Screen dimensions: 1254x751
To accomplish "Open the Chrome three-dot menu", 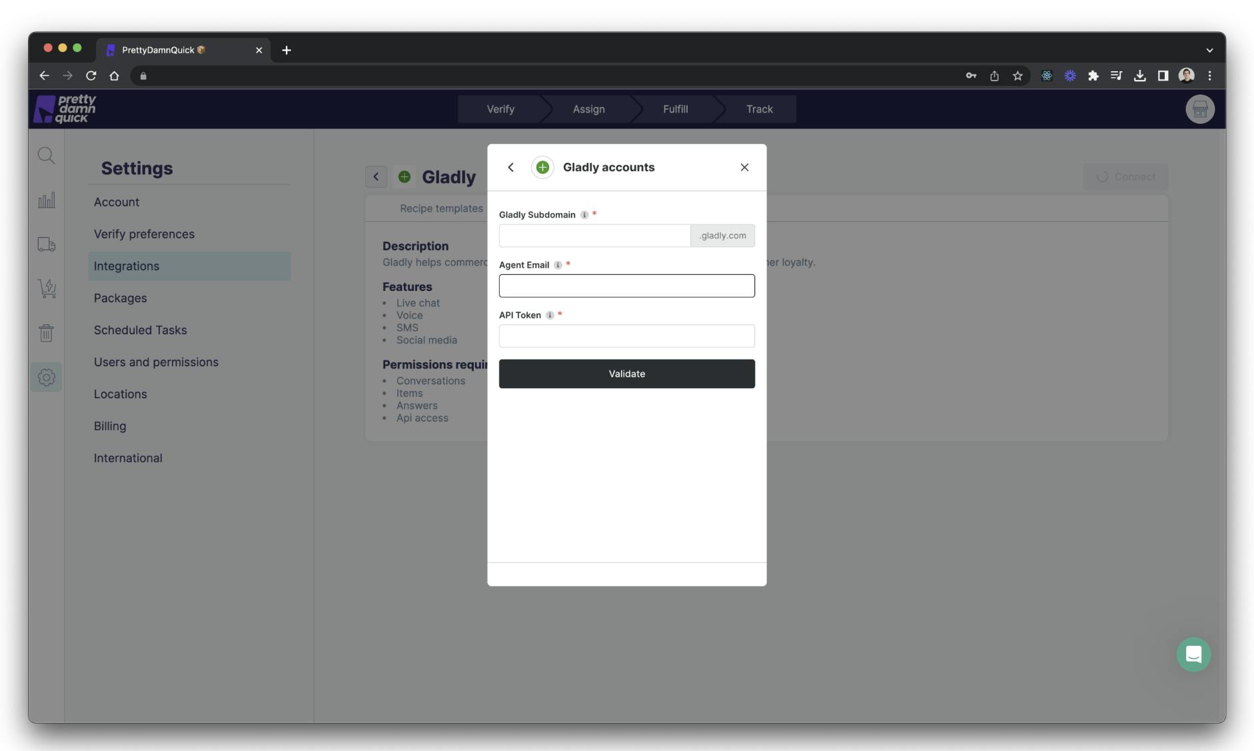I will pos(1209,76).
